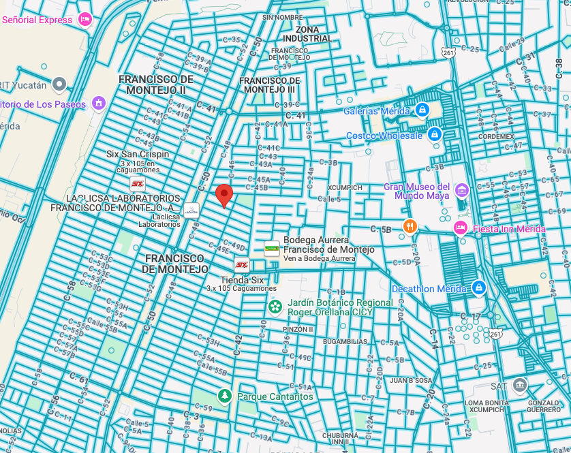Click the C. 49D street label
Viewport: 571px width, 453px height.
tap(234, 245)
